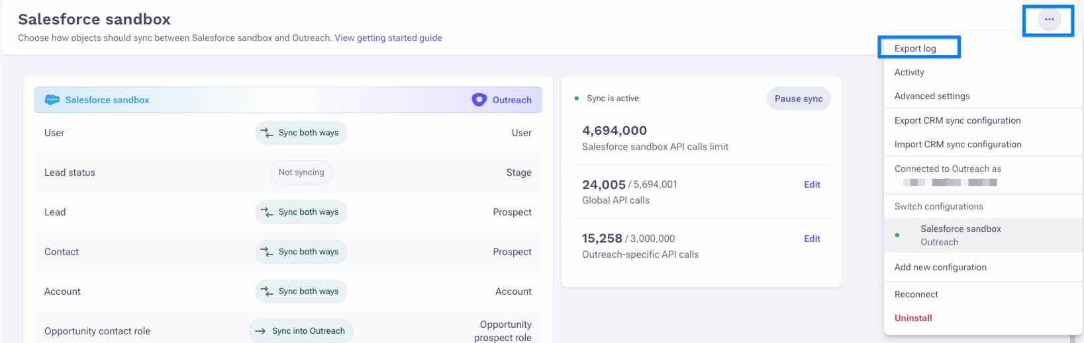Click the Pause sync button
Image resolution: width=1084 pixels, height=343 pixels.
click(799, 98)
